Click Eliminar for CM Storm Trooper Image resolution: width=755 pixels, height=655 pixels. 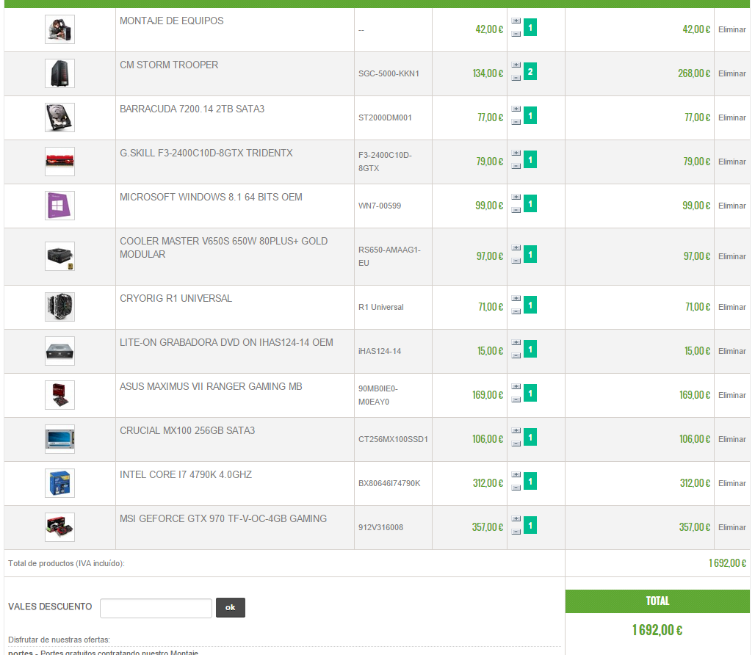click(732, 73)
